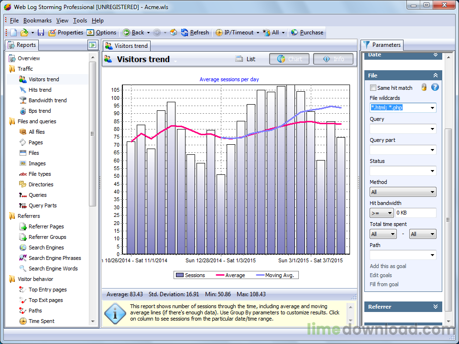The image size is (459, 344).
Task: Click the Hit bandwidth value field
Action: (x=415, y=213)
